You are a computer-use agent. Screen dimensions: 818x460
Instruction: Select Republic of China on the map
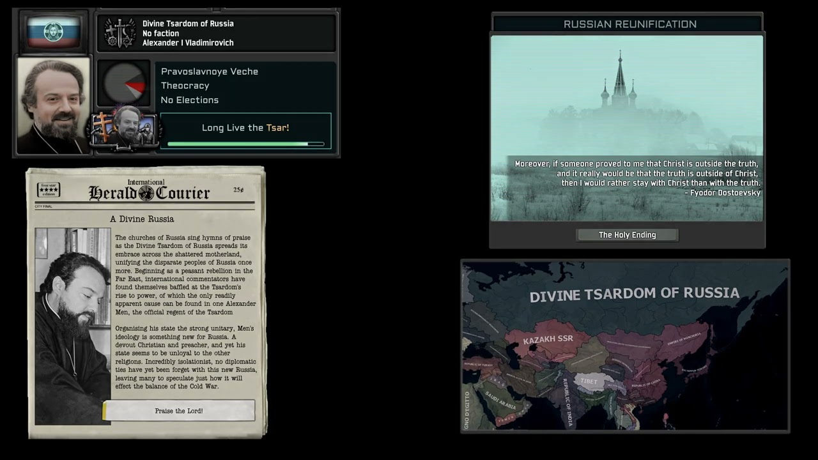(x=646, y=383)
